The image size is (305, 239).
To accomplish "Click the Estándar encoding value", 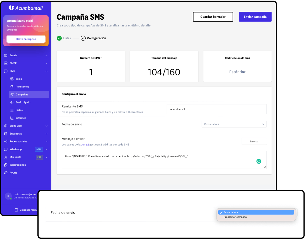I will [x=237, y=72].
